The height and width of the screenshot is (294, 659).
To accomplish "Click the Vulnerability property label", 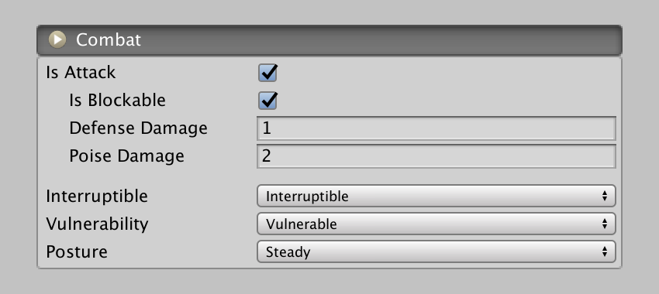I will [x=97, y=224].
